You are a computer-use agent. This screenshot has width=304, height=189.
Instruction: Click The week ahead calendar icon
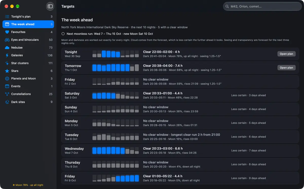coord(7,24)
